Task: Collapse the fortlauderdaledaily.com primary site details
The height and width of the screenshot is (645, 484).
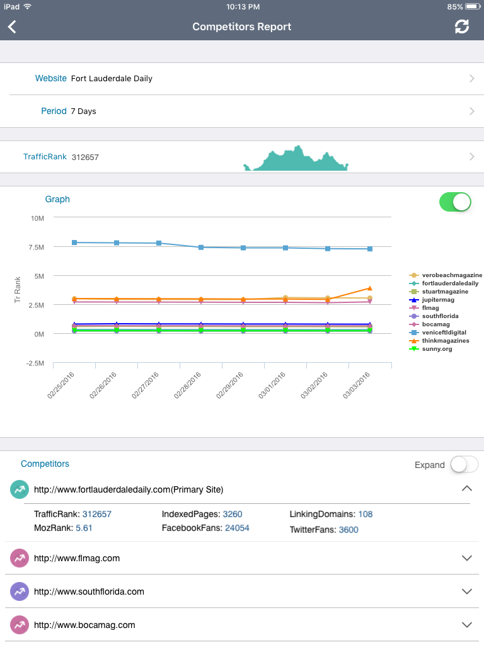Action: tap(467, 489)
